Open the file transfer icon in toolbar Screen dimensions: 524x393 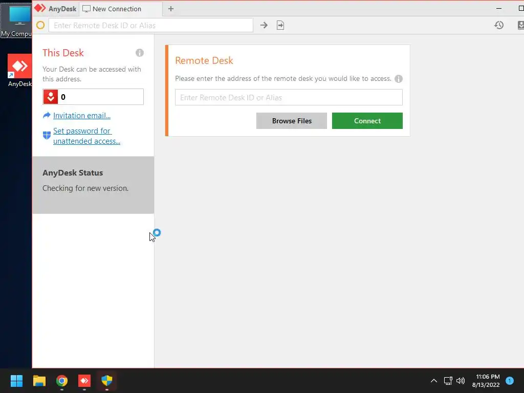pyautogui.click(x=280, y=25)
